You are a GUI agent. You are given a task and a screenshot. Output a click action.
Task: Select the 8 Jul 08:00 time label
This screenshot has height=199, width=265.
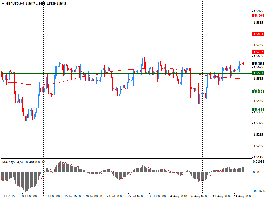coord(29,196)
